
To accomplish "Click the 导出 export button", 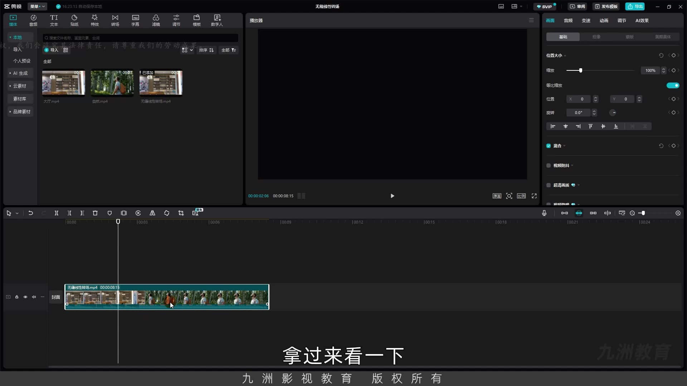I will pyautogui.click(x=635, y=6).
